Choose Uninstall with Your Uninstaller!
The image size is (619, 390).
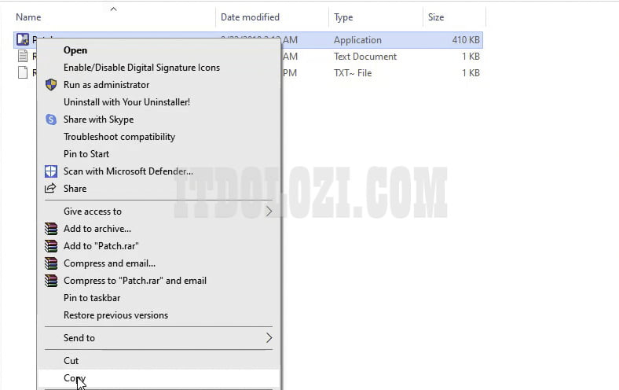tap(126, 102)
